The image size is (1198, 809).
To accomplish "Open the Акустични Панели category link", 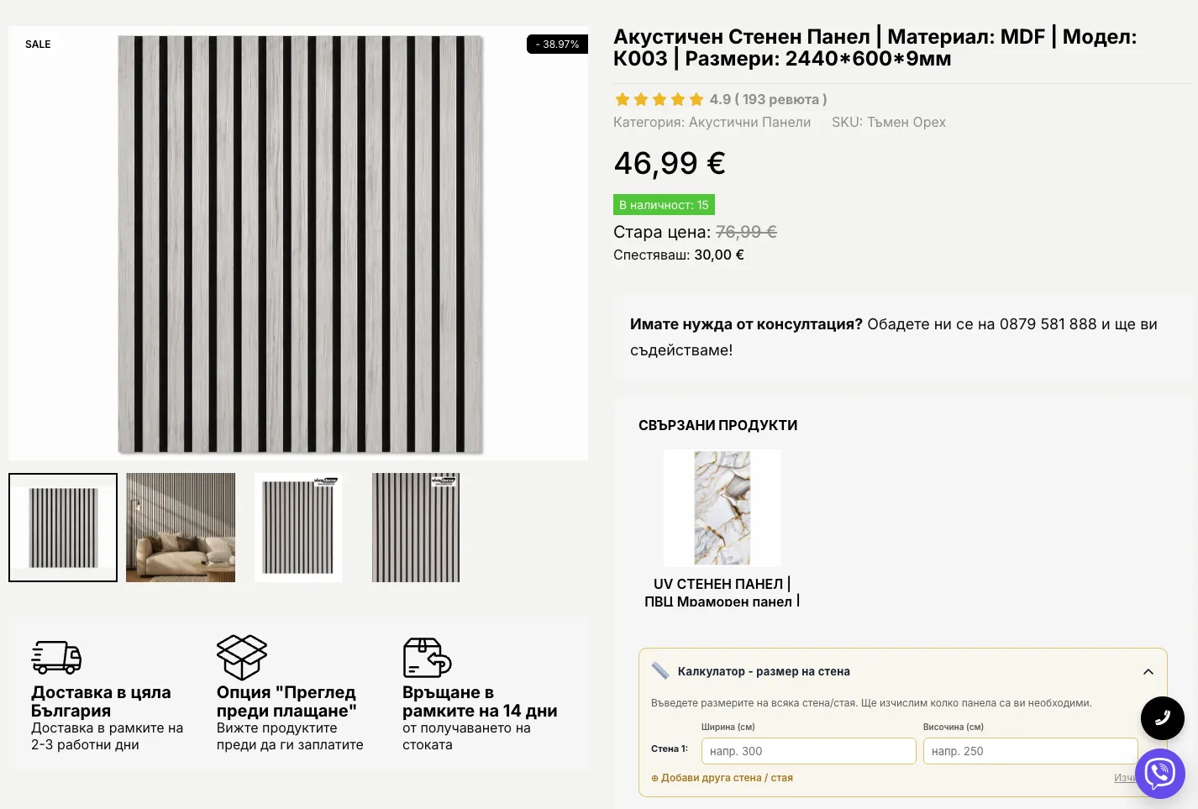I will (749, 122).
